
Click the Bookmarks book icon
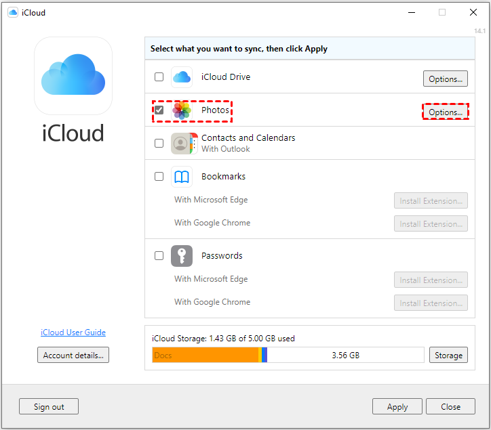(182, 177)
